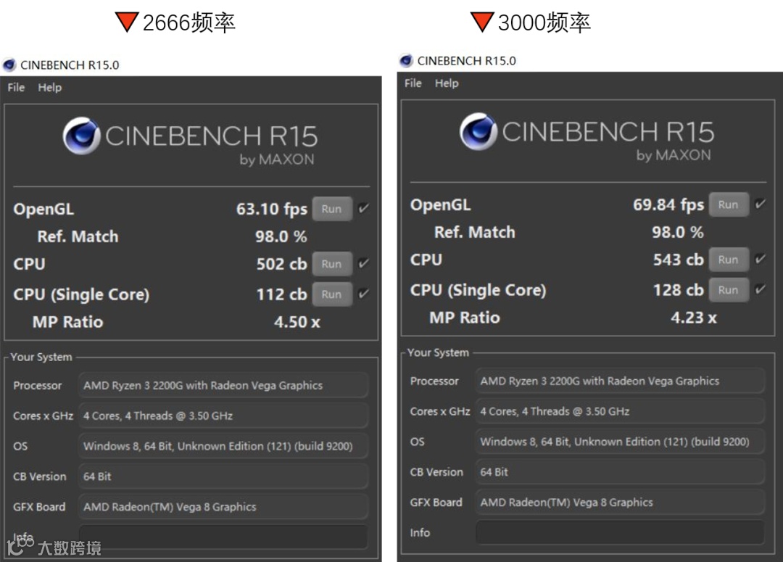Click the GFX Board field in right window
This screenshot has height=562, width=783.
[x=620, y=503]
